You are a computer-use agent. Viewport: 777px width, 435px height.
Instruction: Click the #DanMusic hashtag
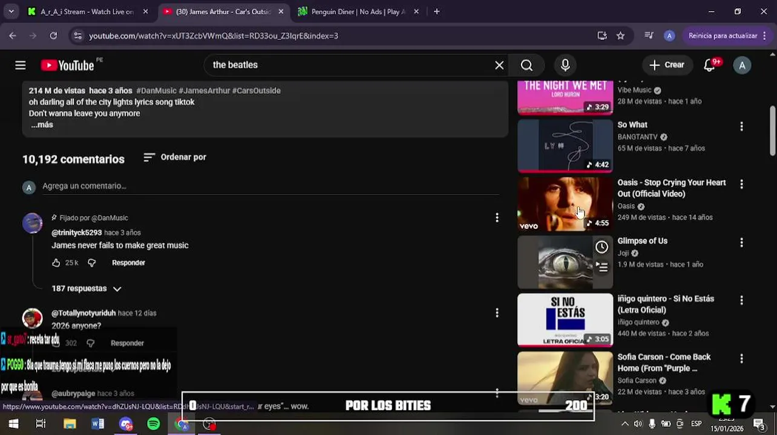(156, 91)
